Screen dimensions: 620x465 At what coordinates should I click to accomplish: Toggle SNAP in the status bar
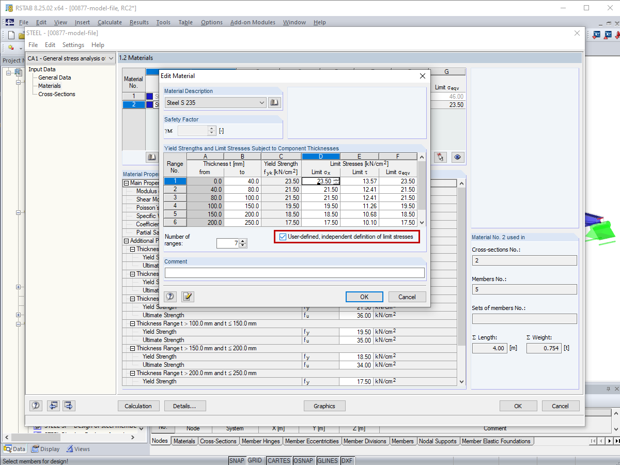237,460
